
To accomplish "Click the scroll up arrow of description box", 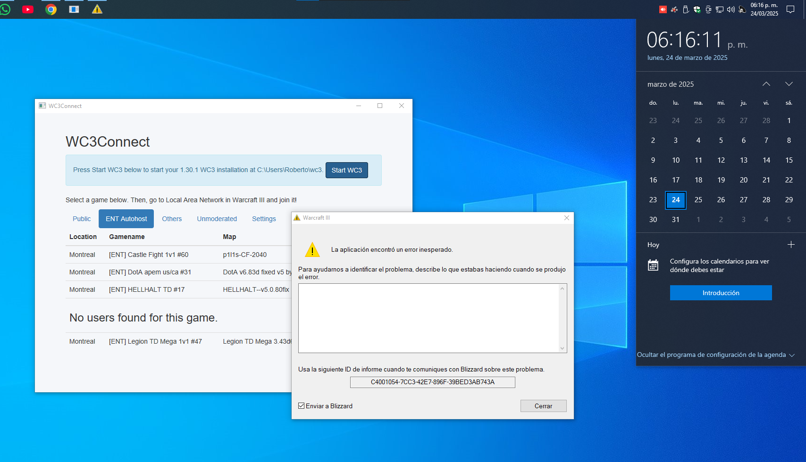I will point(562,289).
